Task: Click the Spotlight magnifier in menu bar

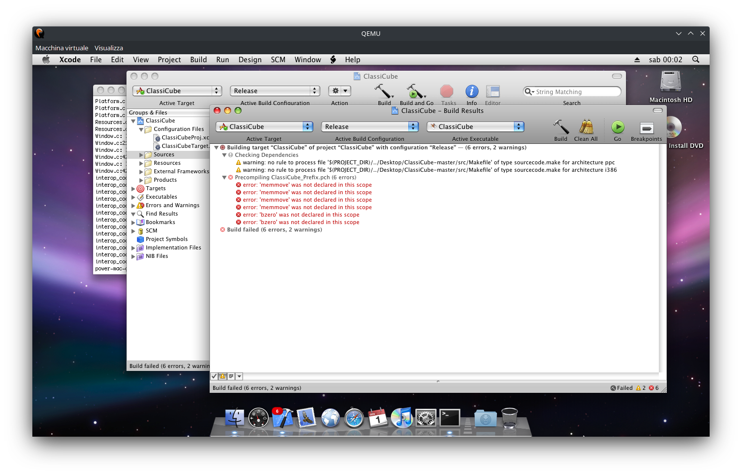Action: (696, 60)
